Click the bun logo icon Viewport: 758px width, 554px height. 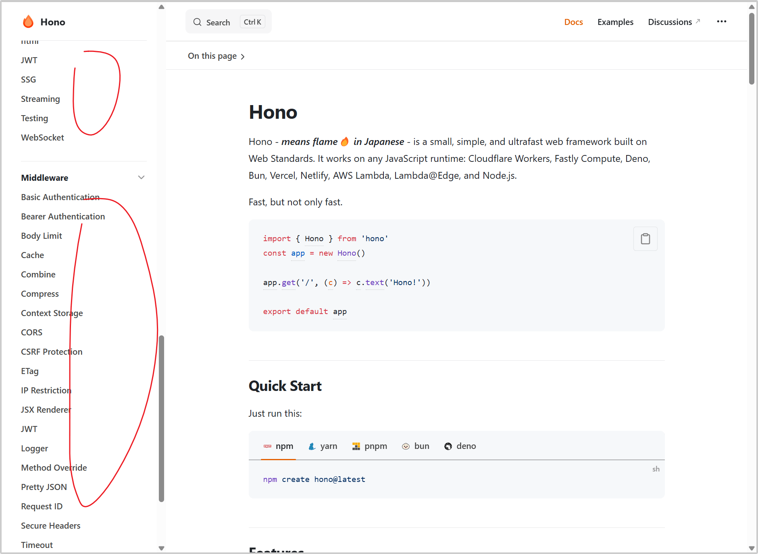coord(406,446)
